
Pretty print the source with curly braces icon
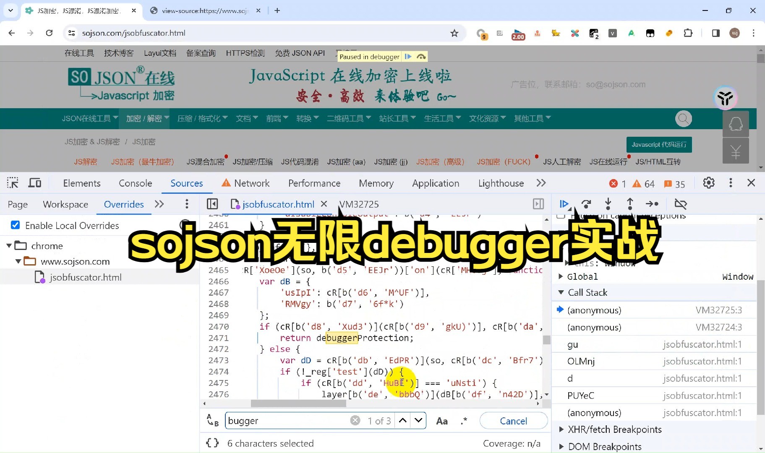point(212,443)
